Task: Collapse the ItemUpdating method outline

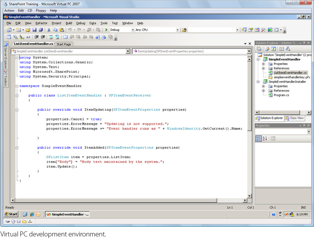Action: click(17, 110)
